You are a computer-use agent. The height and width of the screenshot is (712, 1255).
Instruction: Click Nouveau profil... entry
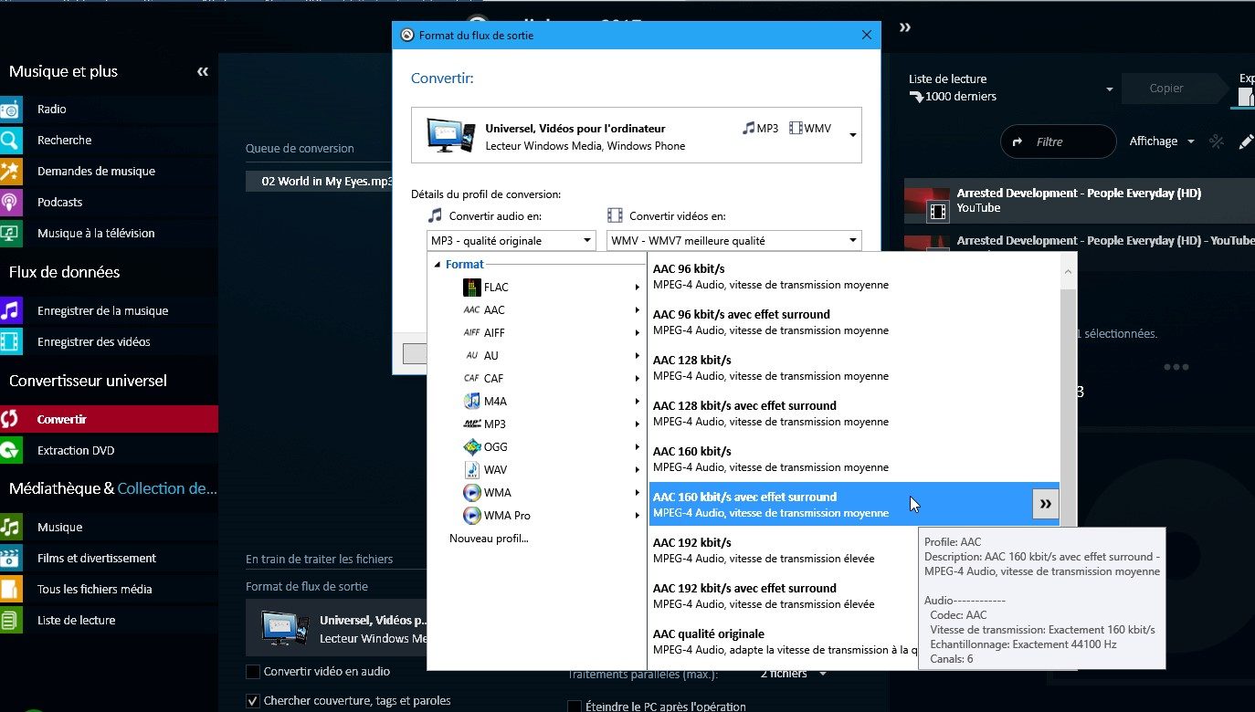tap(489, 539)
